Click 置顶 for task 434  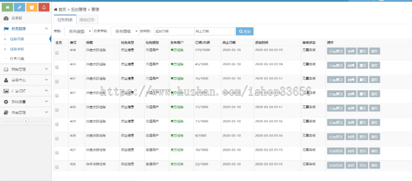click(363, 51)
